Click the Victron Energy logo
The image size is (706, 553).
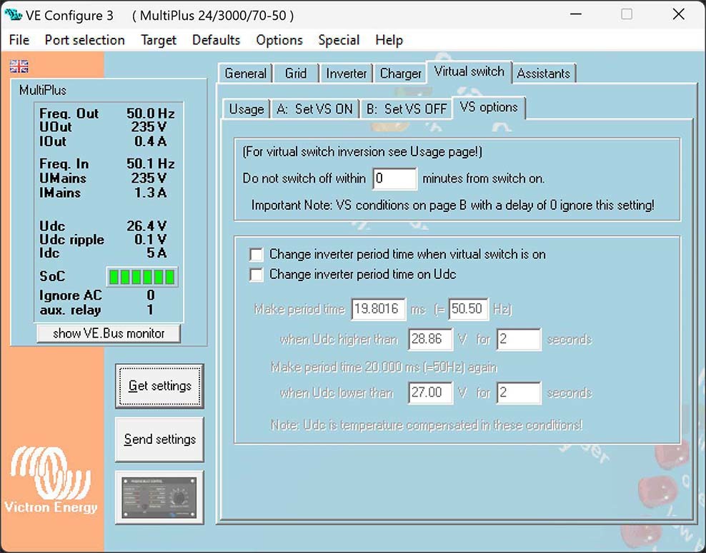[x=50, y=480]
